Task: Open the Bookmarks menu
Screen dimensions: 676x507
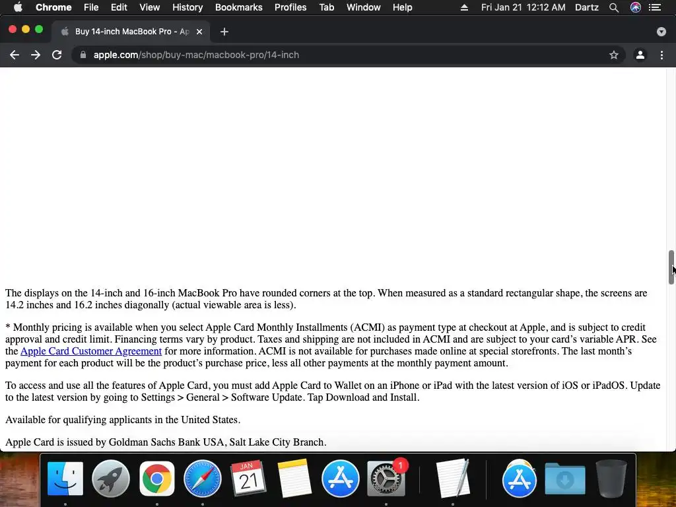Action: (238, 7)
